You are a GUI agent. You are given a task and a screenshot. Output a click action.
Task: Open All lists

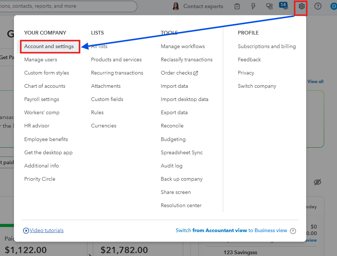click(x=99, y=46)
